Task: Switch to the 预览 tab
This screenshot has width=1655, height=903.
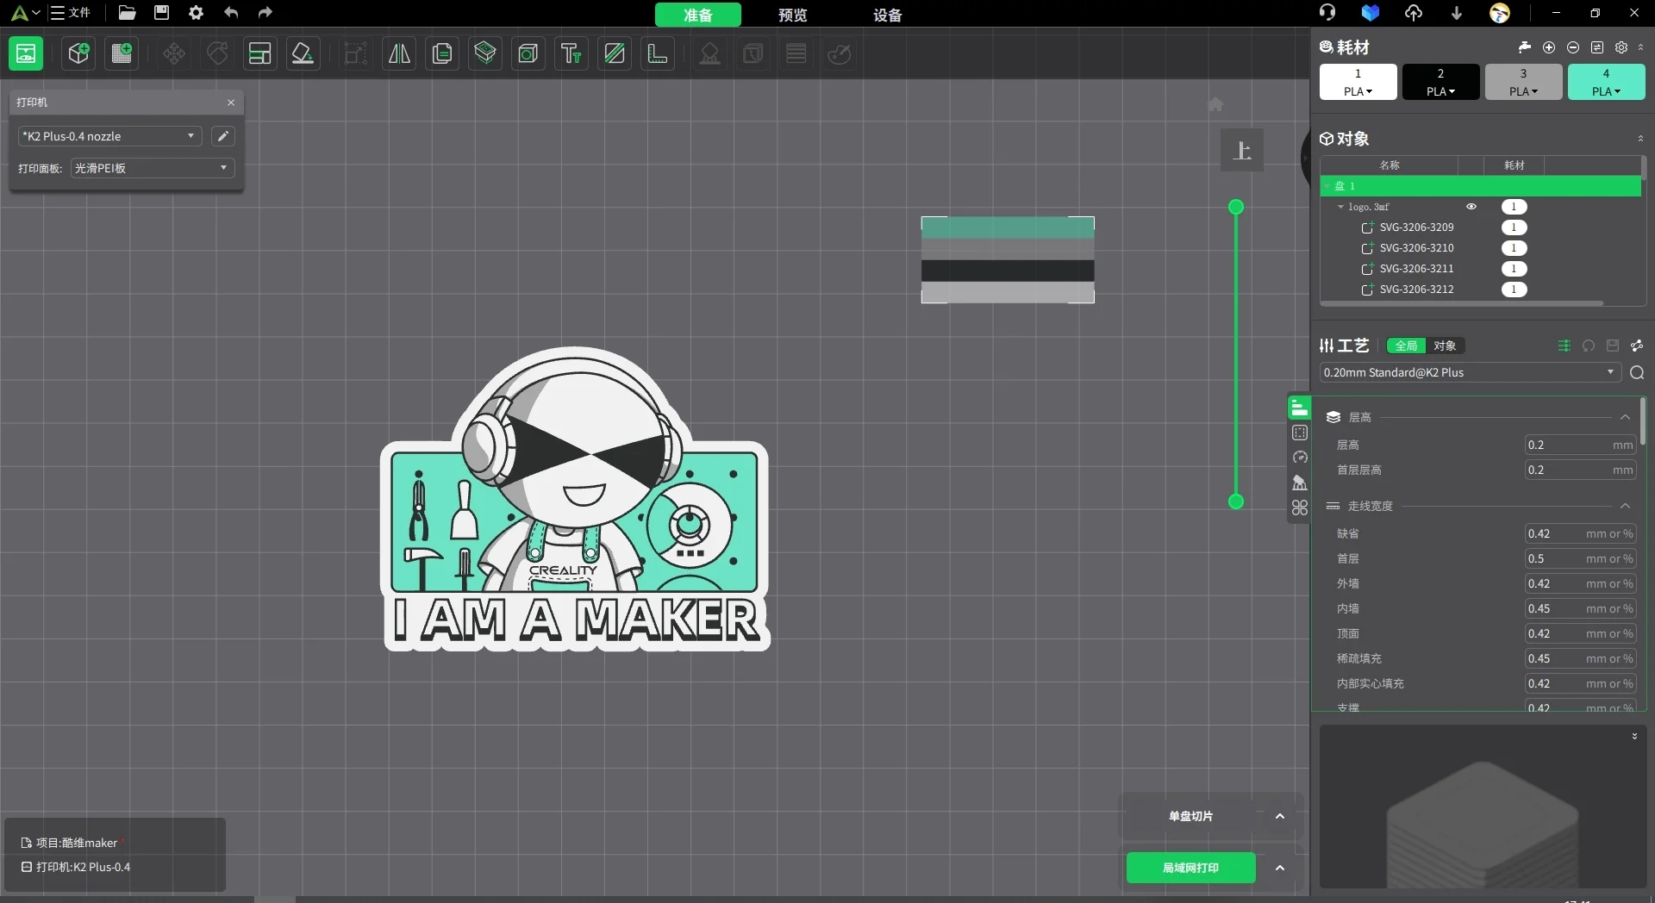Action: (792, 15)
